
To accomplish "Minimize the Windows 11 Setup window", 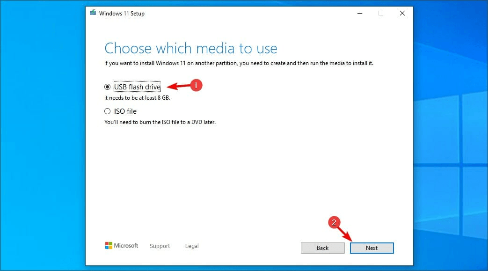I will (360, 13).
